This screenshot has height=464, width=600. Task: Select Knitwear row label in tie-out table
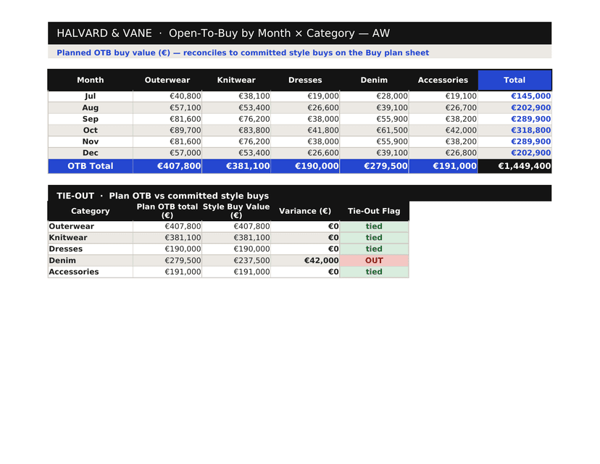coord(91,238)
